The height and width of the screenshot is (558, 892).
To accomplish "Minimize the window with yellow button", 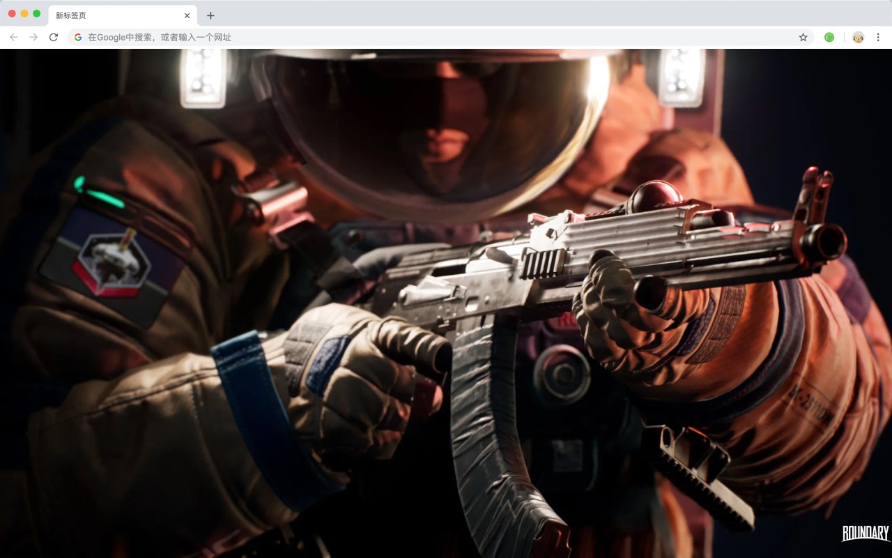I will (x=24, y=13).
